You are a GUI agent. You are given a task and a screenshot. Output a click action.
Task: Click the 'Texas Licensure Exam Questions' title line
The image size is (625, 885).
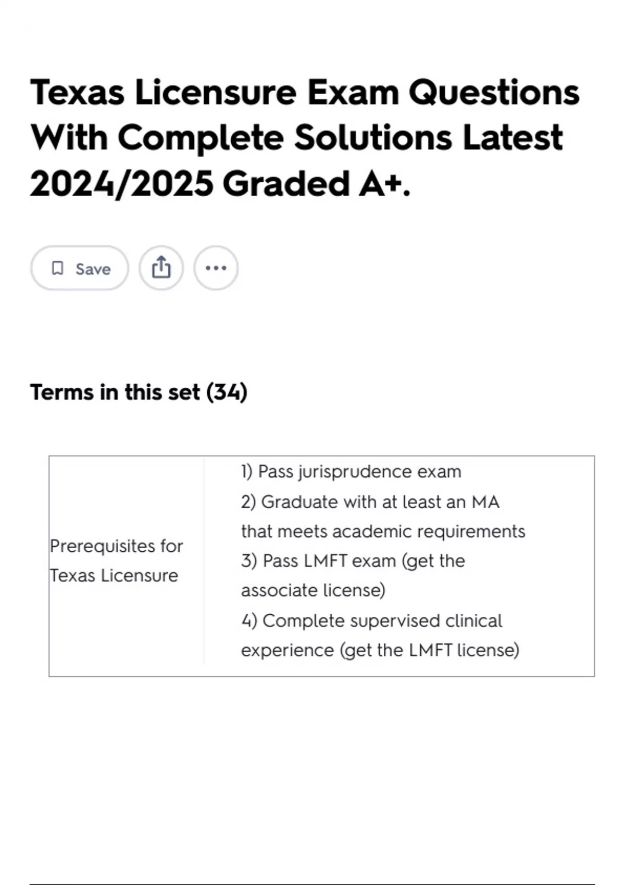pos(305,93)
